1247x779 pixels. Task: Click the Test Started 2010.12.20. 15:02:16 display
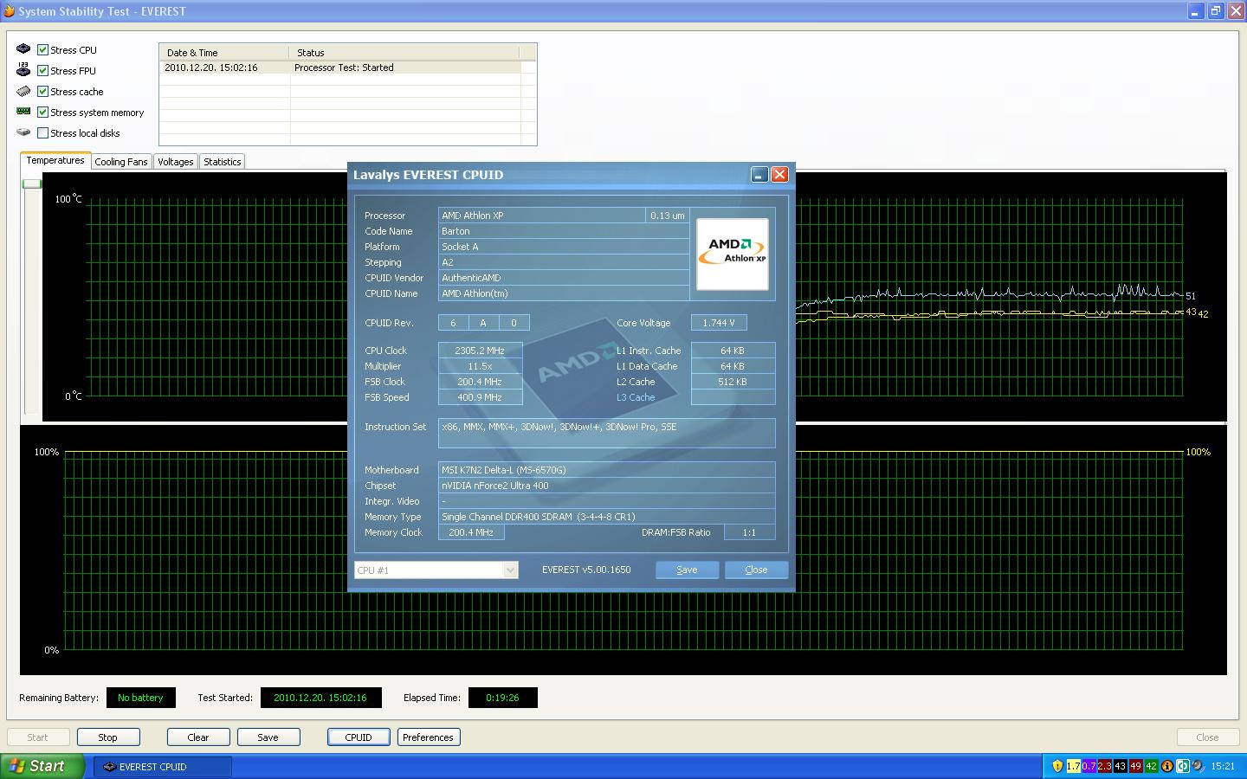coord(320,698)
